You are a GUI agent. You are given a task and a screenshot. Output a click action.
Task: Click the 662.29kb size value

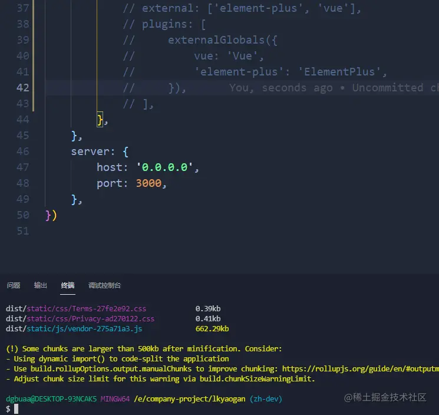tap(212, 328)
